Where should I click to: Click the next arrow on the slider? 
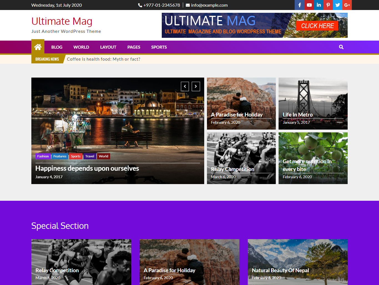(196, 86)
